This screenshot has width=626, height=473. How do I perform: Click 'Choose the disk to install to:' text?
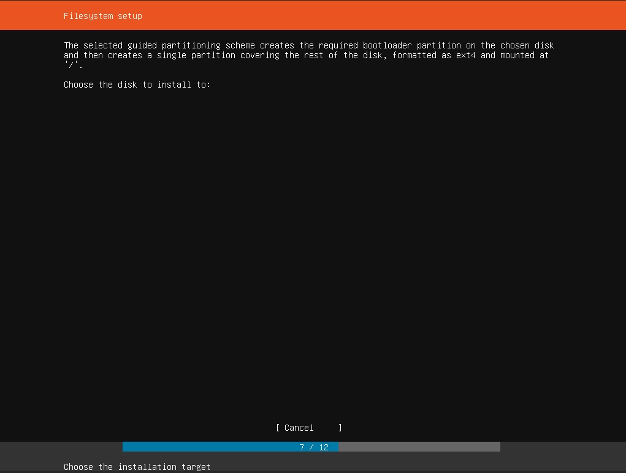point(137,85)
